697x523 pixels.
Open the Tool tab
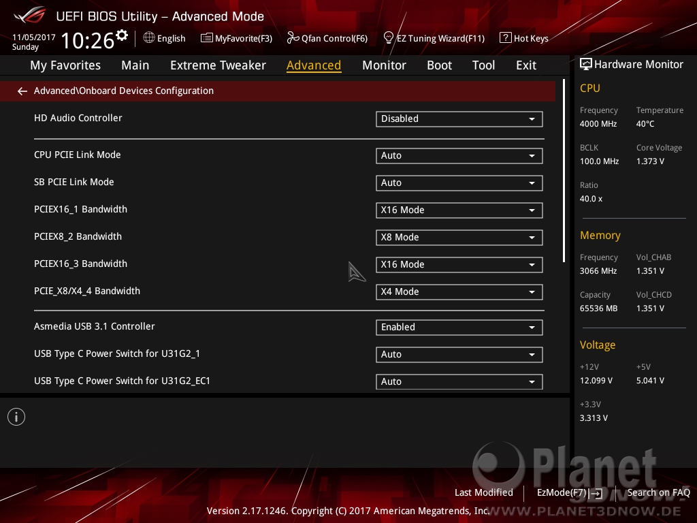[x=483, y=65]
